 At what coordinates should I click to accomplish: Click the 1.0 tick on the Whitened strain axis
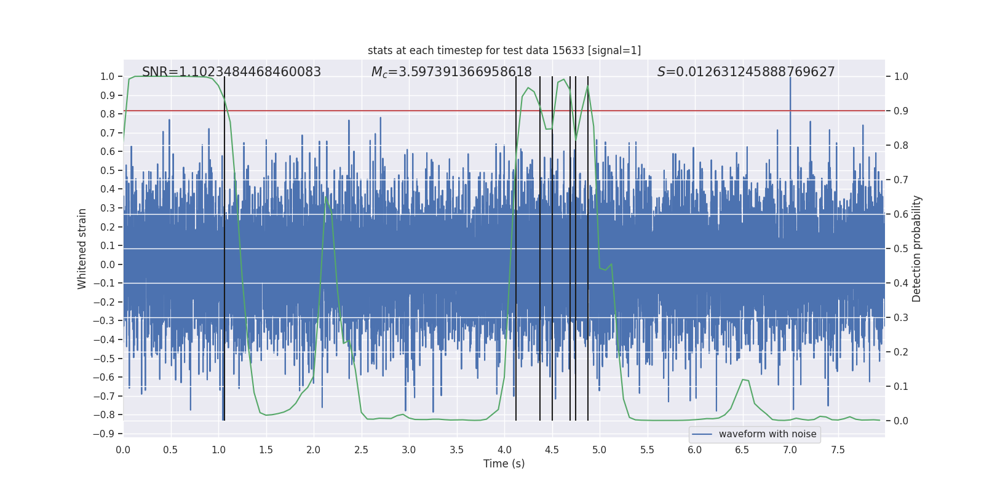point(108,76)
